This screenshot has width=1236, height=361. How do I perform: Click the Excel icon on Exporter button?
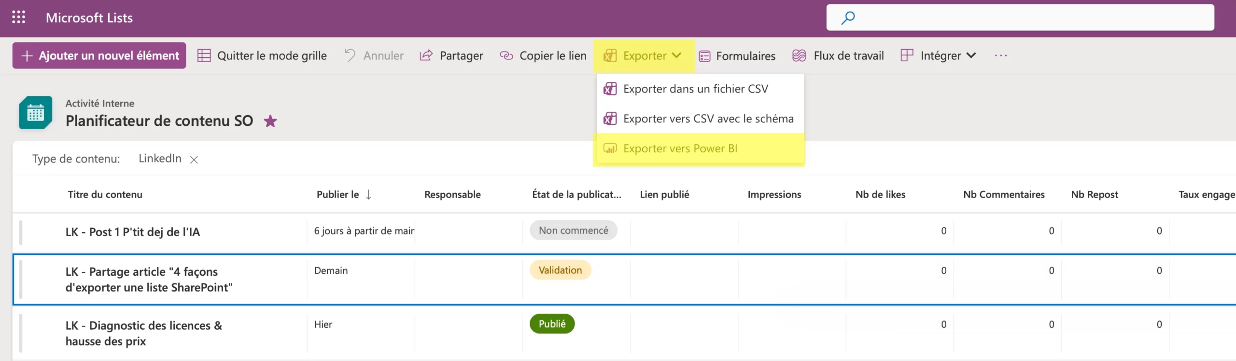pos(610,55)
